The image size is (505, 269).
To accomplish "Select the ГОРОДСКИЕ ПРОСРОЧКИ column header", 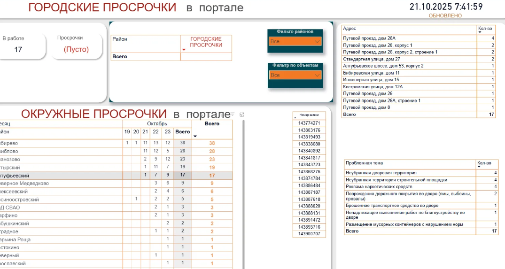I will [206, 42].
